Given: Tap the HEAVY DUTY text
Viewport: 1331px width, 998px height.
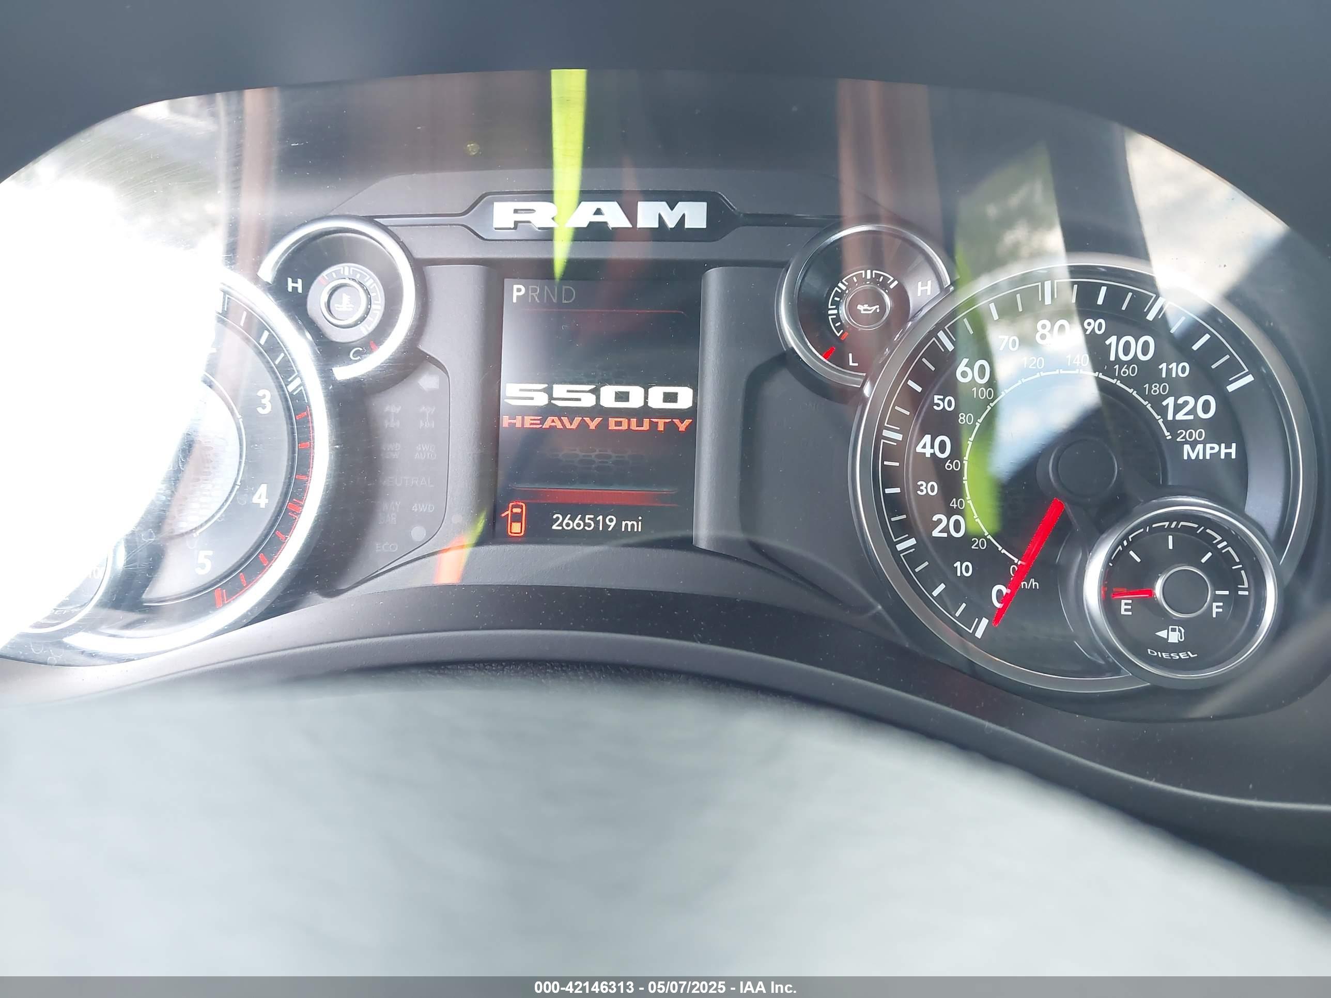Looking at the screenshot, I should pyautogui.click(x=597, y=424).
